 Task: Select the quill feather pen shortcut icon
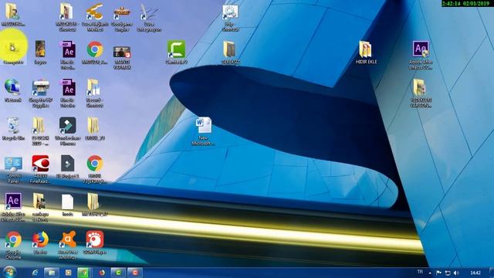149,12
